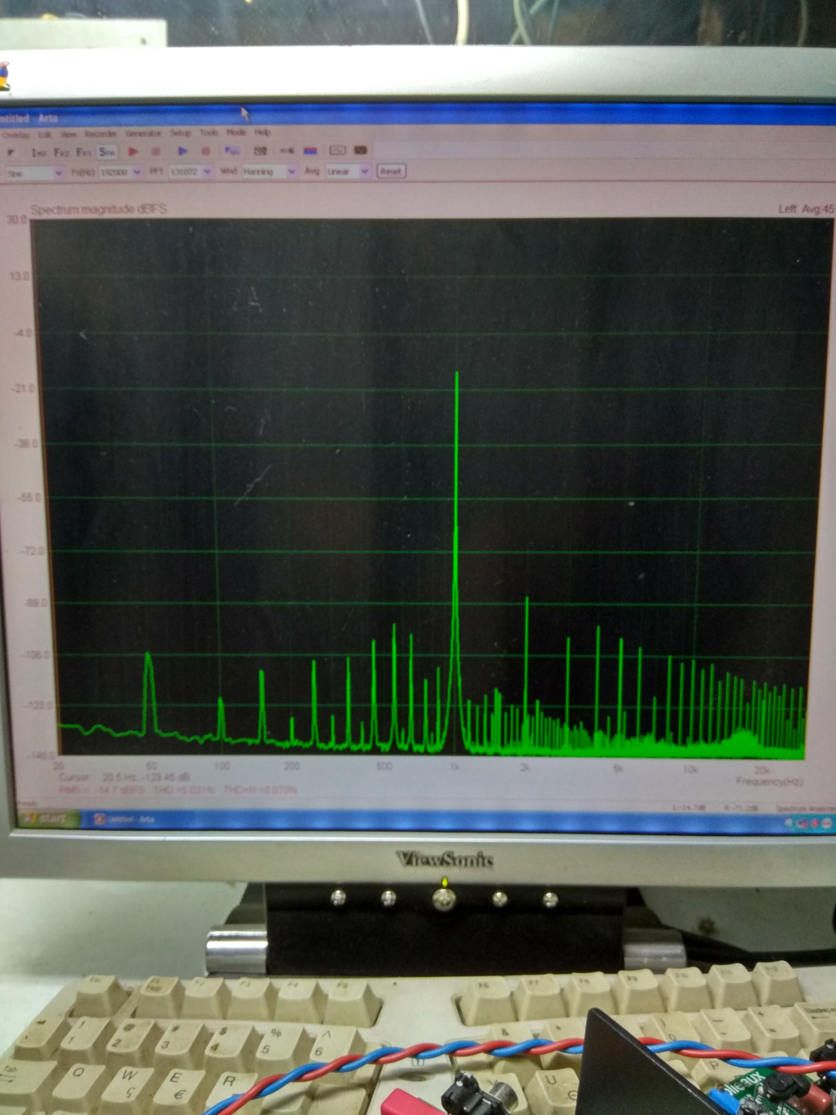Screen dimensions: 836x1115
Task: Open the Fs(Hz) 192000 sampling rate dropdown
Action: [x=121, y=172]
